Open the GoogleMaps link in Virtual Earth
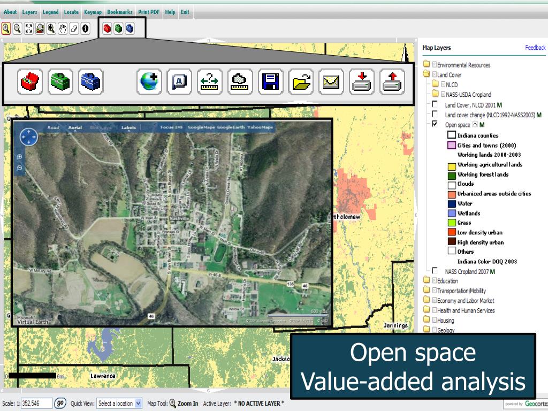548x411 pixels. point(201,127)
